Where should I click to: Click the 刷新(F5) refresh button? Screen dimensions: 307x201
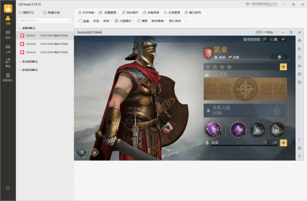pos(26,12)
